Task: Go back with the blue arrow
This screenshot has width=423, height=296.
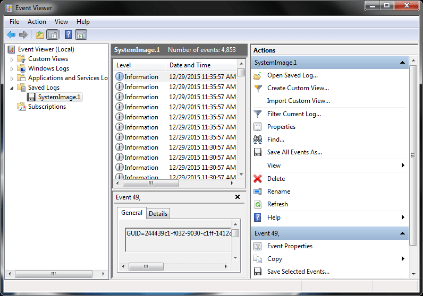Action: [11, 34]
